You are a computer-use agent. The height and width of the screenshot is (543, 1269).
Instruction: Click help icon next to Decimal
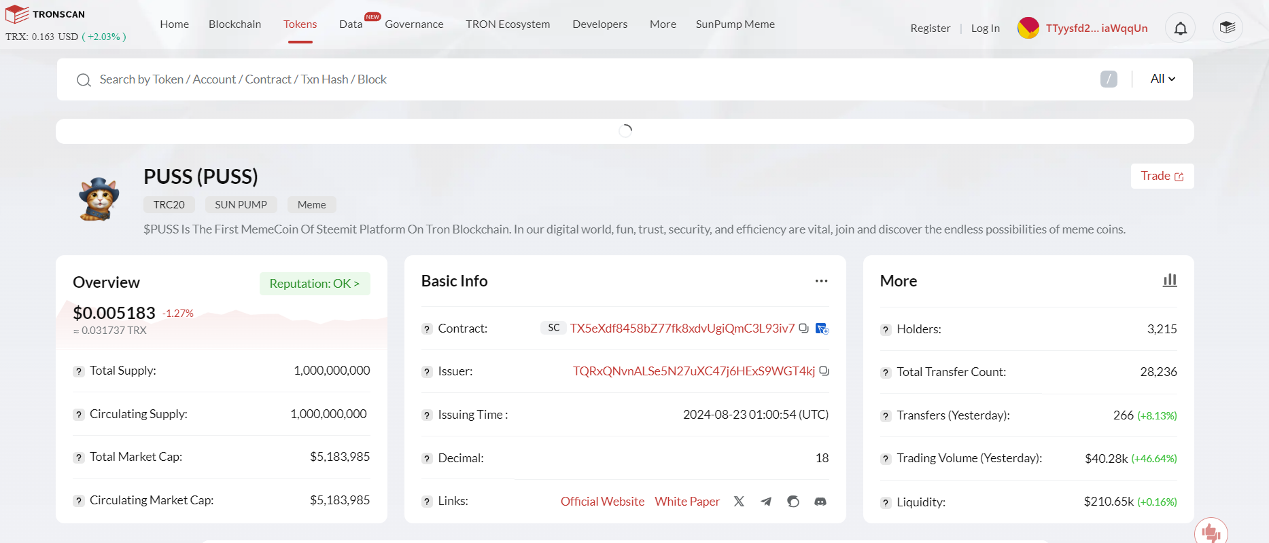(x=427, y=459)
